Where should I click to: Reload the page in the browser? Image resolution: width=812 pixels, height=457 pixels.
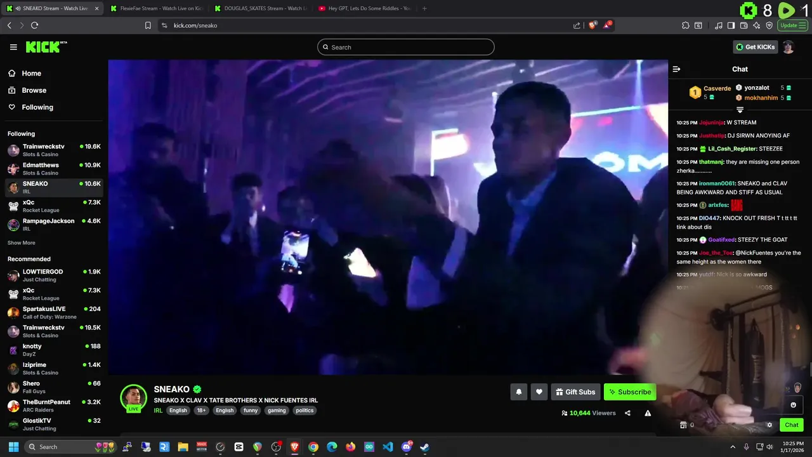pos(34,25)
